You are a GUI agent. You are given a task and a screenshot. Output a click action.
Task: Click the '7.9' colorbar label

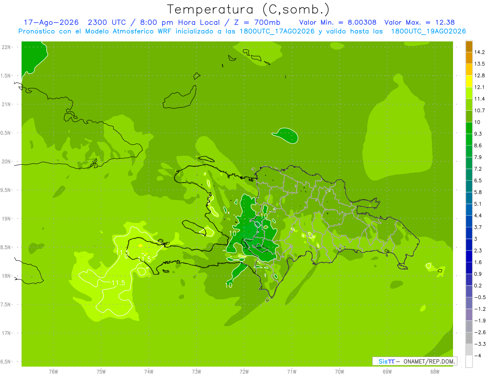(x=478, y=157)
